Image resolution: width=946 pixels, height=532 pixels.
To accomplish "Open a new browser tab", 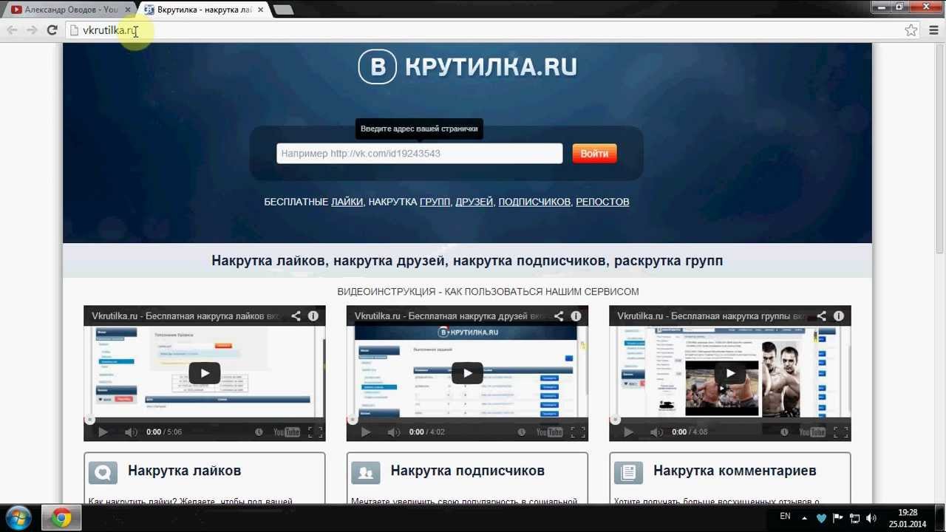I will [283, 10].
